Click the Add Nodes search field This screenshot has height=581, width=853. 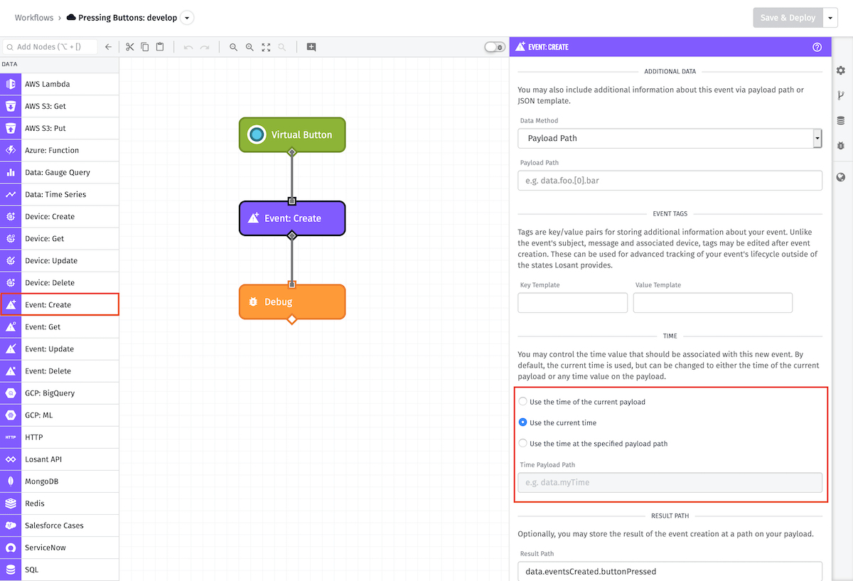click(50, 47)
